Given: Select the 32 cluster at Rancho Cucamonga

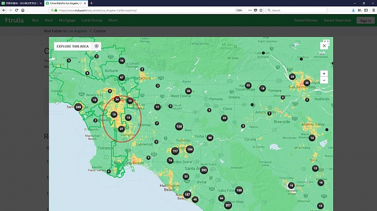Looking at the screenshot, I should (x=248, y=85).
